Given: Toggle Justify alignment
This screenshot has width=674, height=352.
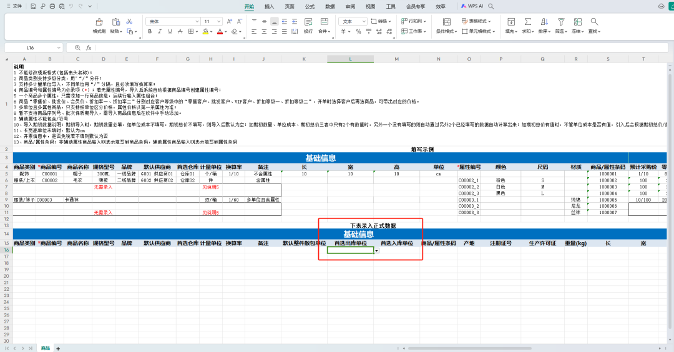Looking at the screenshot, I should pos(284,31).
